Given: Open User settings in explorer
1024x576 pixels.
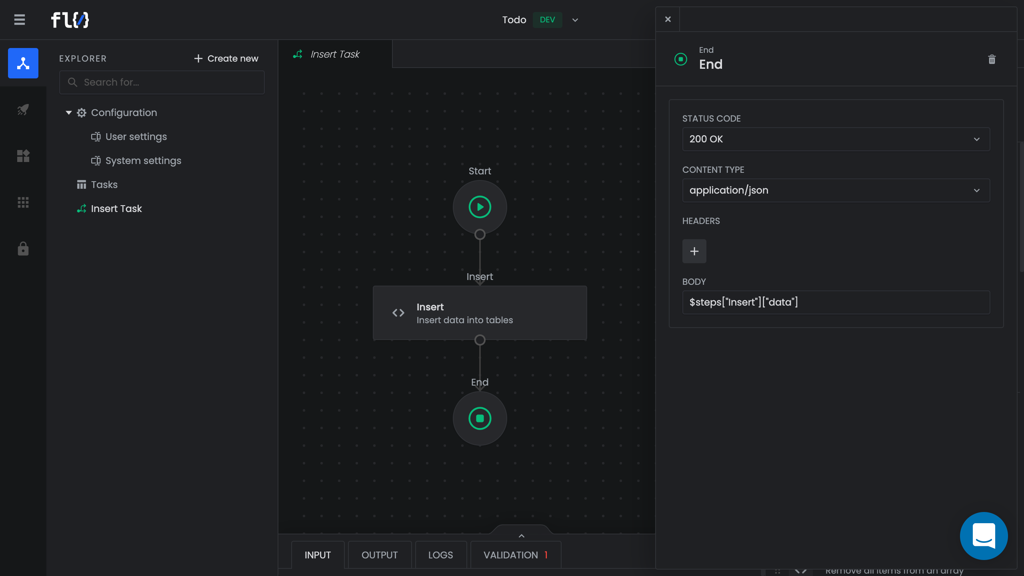Looking at the screenshot, I should (136, 137).
